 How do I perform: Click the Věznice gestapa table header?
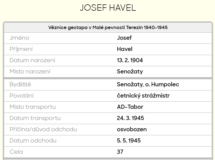tap(108, 27)
